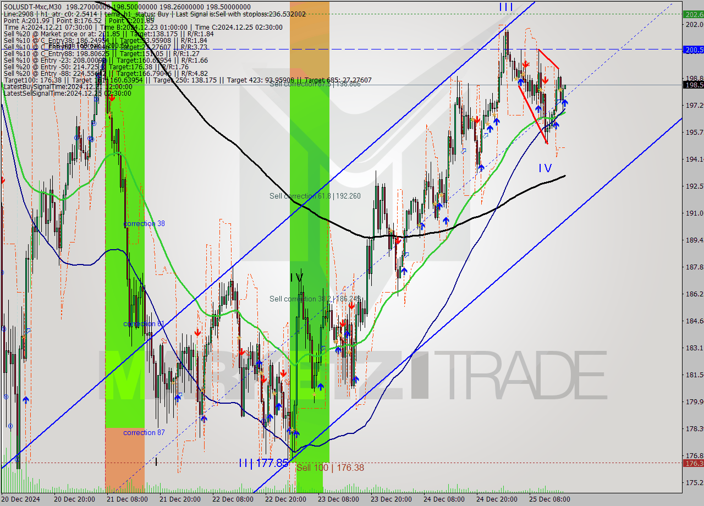Viewport: 704px width, 506px height.
Task: Select the 'Sell correction 87.5' label near 198.806
Action: pyautogui.click(x=315, y=84)
